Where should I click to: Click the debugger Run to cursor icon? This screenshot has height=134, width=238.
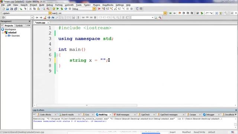103,9
